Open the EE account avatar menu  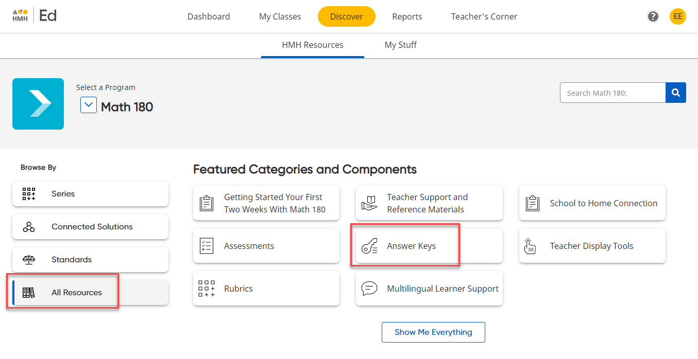tap(677, 16)
